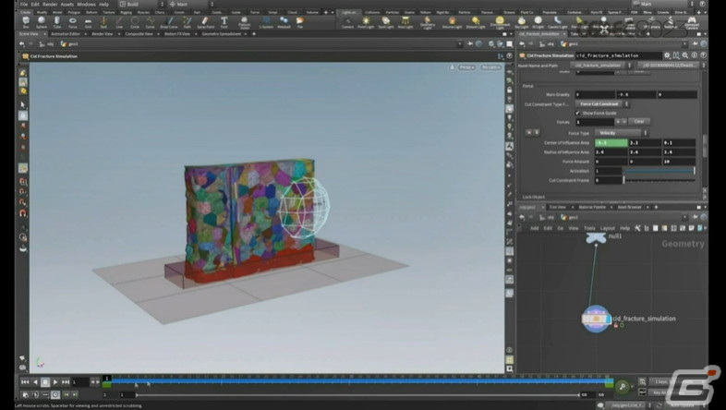Jump to first frame button
Image resolution: width=726 pixels, height=410 pixels.
click(25, 382)
